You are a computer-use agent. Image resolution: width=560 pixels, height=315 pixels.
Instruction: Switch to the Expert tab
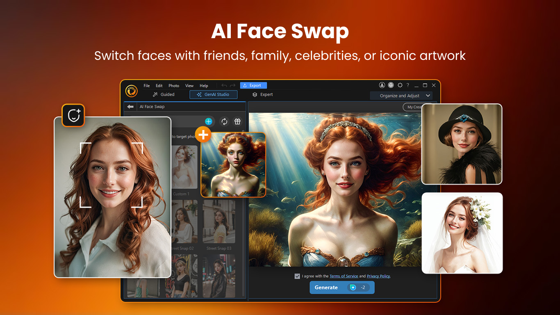(x=262, y=94)
